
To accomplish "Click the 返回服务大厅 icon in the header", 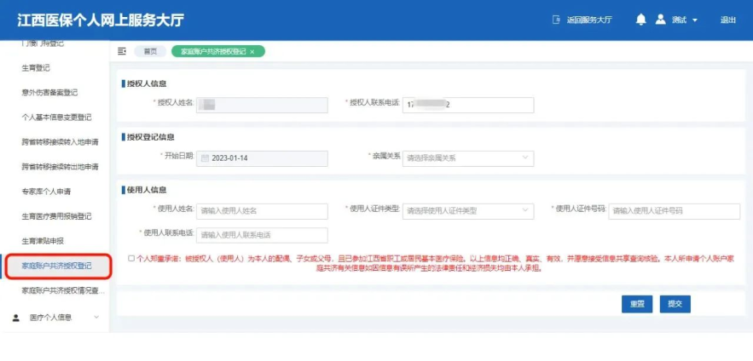I will click(x=558, y=20).
